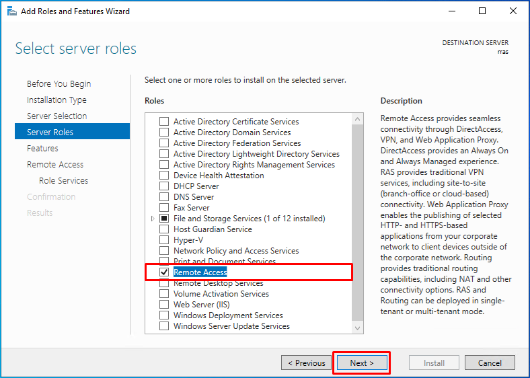Enable the Device Health Attestation role
Screen dimensions: 530x378
[164, 176]
